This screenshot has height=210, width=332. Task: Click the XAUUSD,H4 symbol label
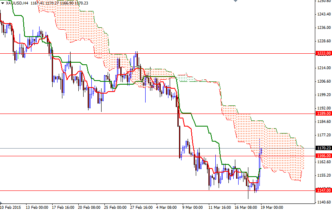coord(17,3)
